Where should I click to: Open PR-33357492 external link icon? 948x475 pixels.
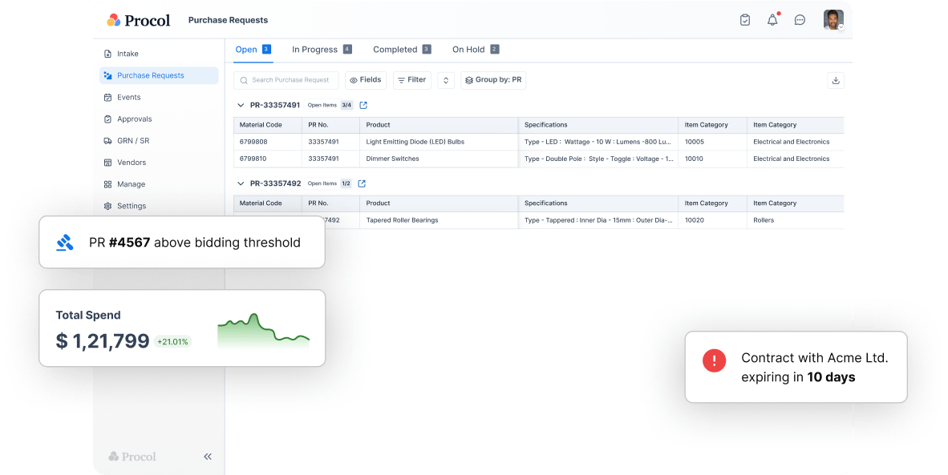click(362, 183)
